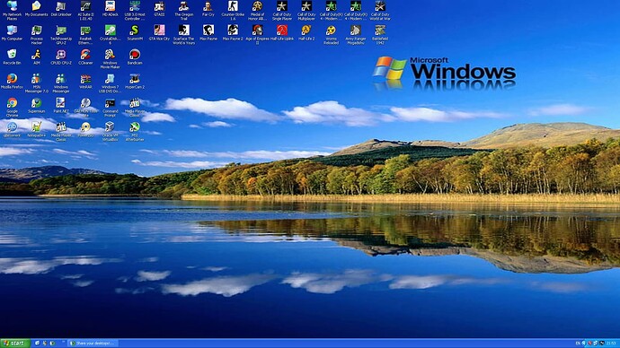Launch MSN Messenger 7.0 shortcut
Image resolution: width=620 pixels, height=348 pixels.
(x=36, y=83)
